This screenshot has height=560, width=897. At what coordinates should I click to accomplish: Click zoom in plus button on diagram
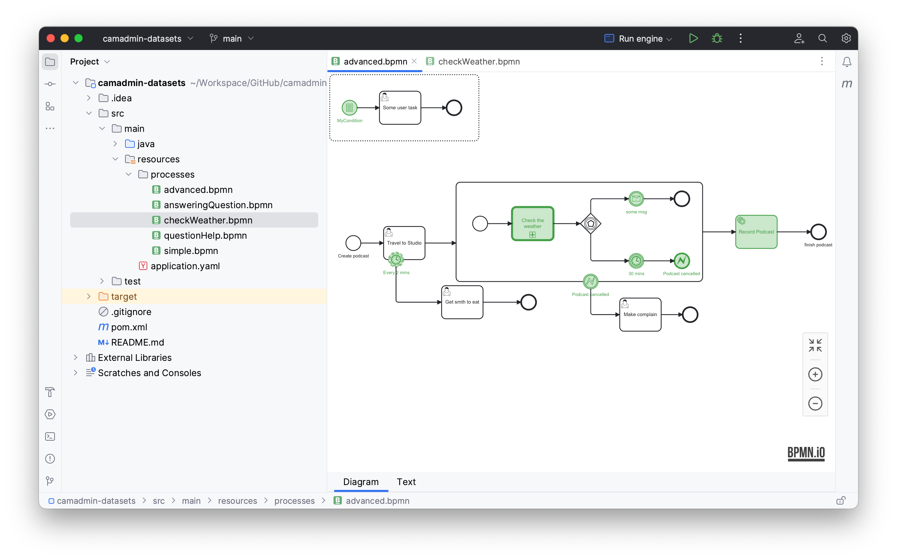[815, 374]
